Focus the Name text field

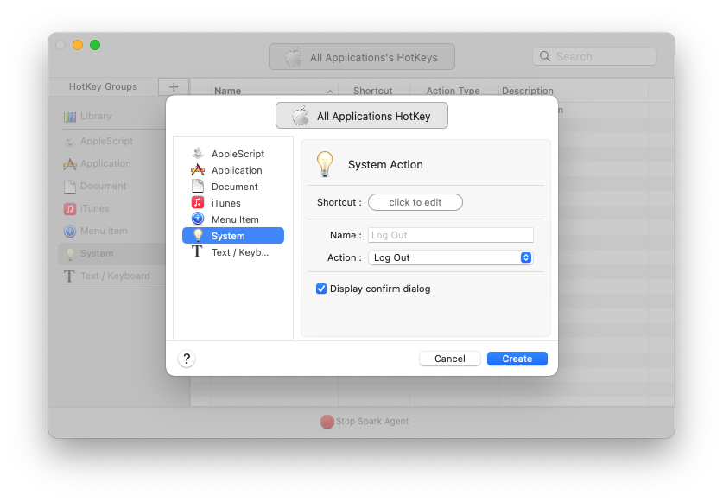pyautogui.click(x=450, y=235)
